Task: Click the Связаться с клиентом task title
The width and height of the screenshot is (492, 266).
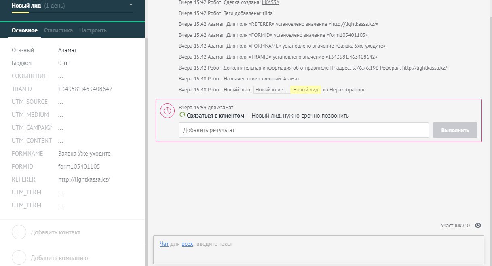Action: click(215, 116)
